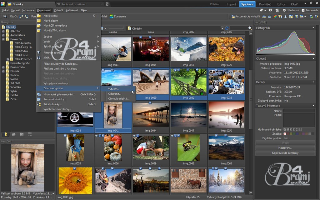Click the refresh icon beside the search box

pos(227,28)
